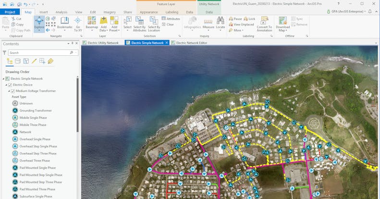Switch Contents to List By Selection
This screenshot has height=199, width=380.
pos(26,61)
